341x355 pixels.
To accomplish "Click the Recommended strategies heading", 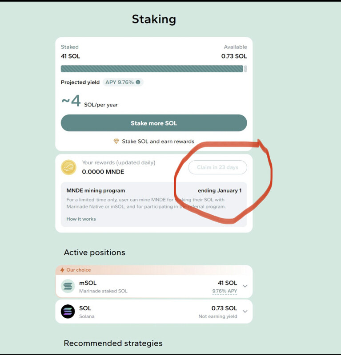I will click(x=113, y=343).
